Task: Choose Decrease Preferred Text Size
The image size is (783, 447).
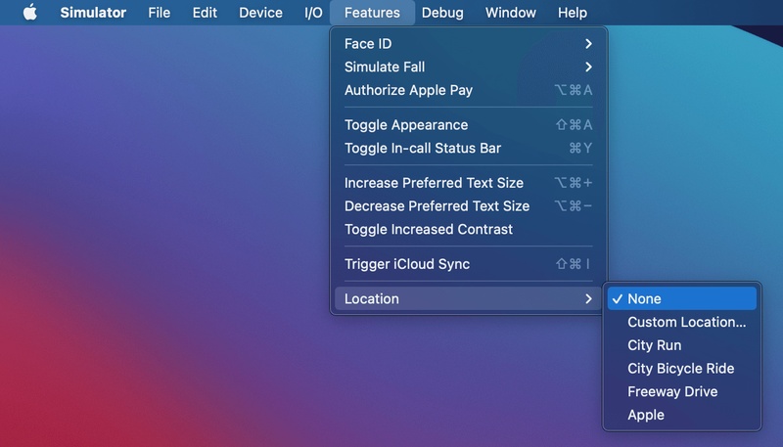Action: click(x=468, y=206)
